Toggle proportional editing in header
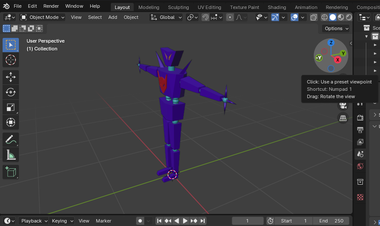 [230, 17]
